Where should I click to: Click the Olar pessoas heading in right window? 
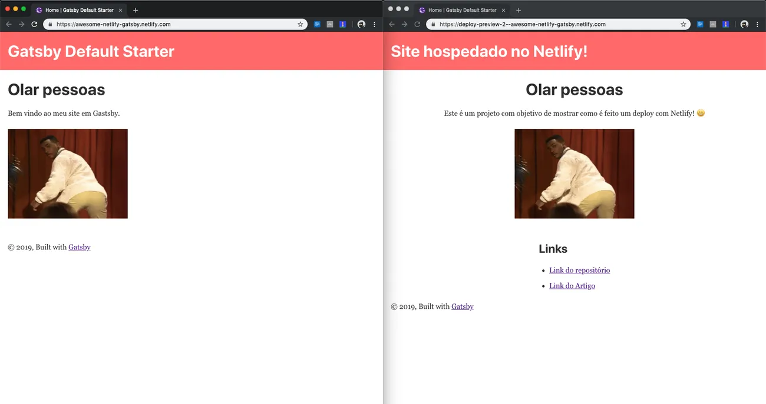(x=574, y=89)
